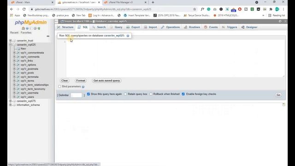This screenshot has width=295, height=166.
Task: Click the console icon at right of results area
Action: 284,105
